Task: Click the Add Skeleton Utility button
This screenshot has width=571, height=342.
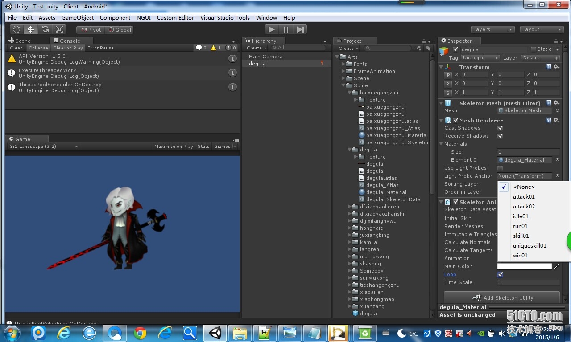Action: coord(502,298)
